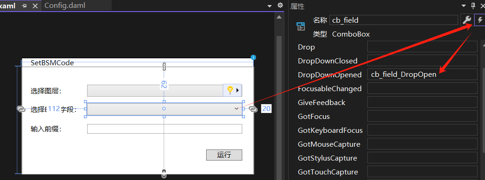Click the 属性 panel title
485x180 pixels.
297,6
